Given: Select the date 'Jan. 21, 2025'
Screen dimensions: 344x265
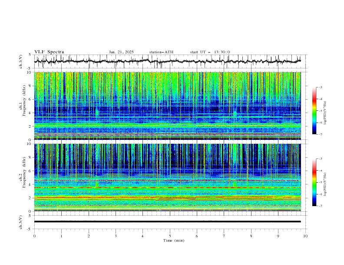Looking at the screenshot, I should pyautogui.click(x=121, y=52).
